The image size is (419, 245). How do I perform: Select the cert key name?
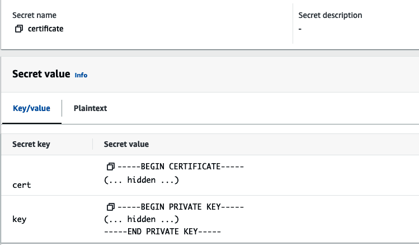tap(22, 185)
